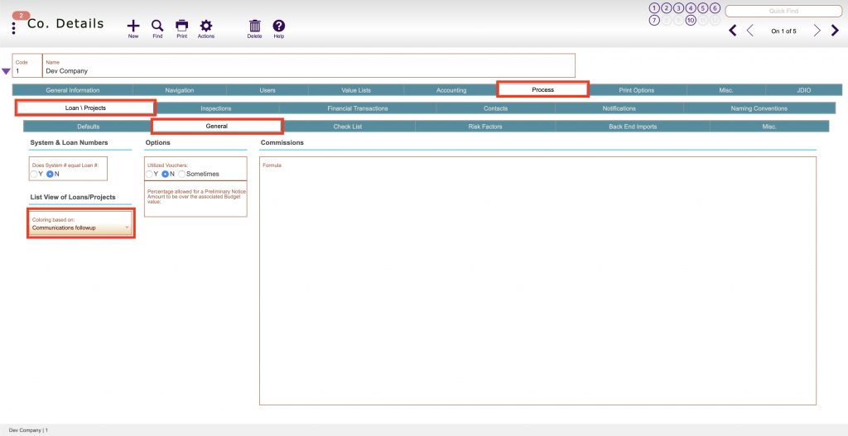
Task: Open the JDIO tab
Action: click(x=804, y=90)
